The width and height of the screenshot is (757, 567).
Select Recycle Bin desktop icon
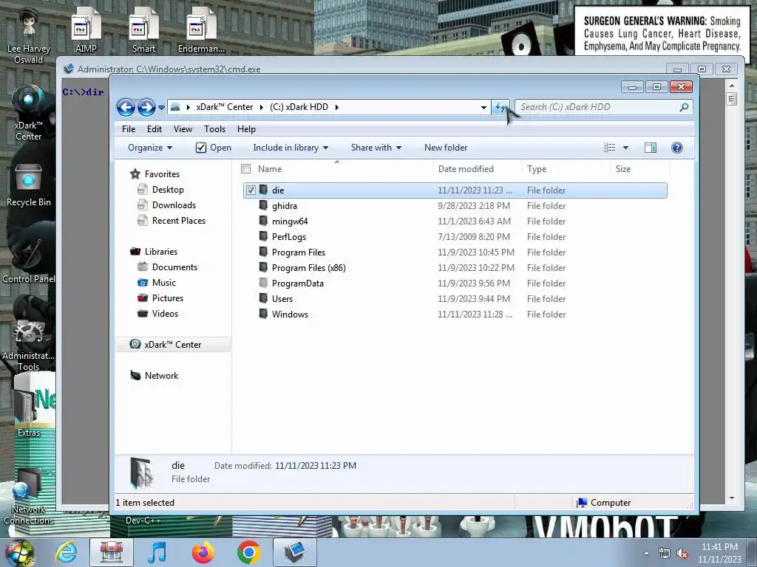point(29,185)
